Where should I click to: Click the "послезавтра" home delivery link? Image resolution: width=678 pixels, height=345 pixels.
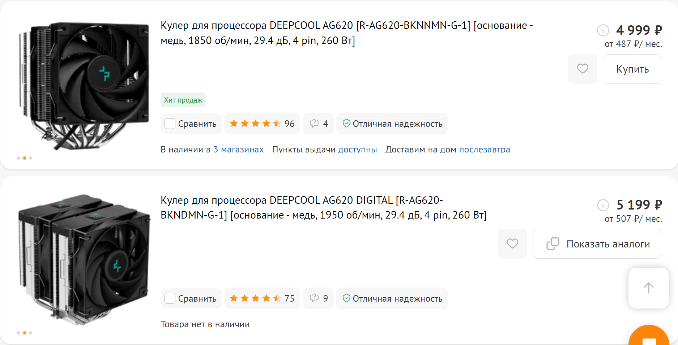click(x=484, y=150)
